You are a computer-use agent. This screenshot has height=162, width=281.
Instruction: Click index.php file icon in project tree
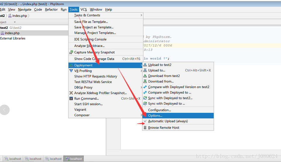tap(2, 33)
